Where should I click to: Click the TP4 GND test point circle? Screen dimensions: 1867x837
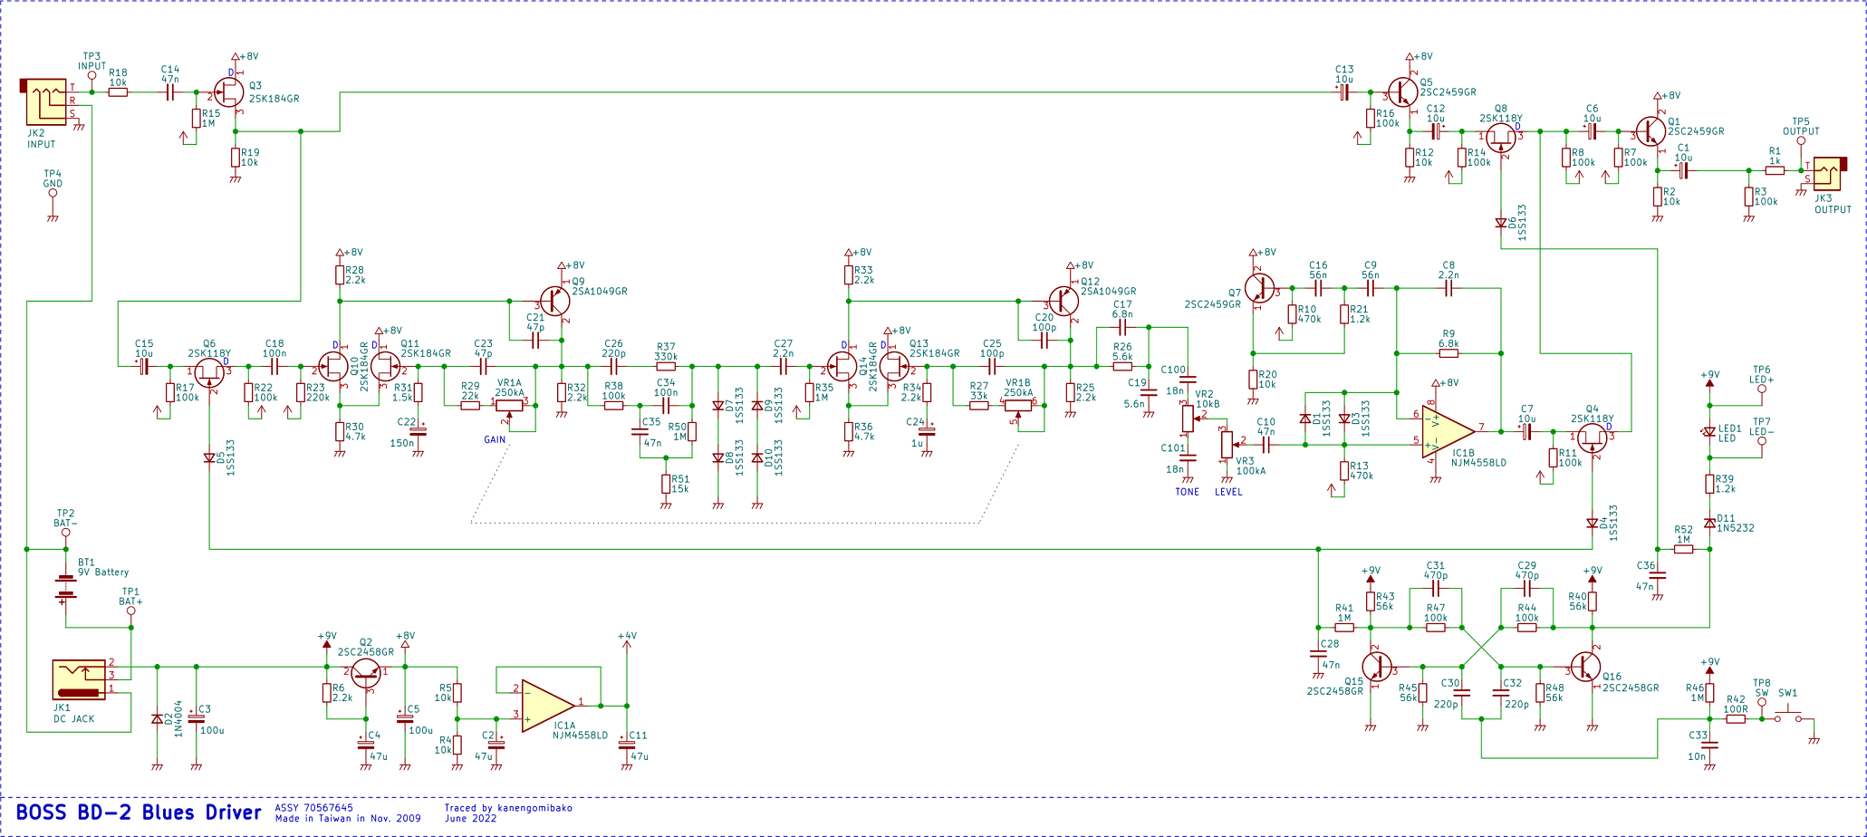point(53,193)
